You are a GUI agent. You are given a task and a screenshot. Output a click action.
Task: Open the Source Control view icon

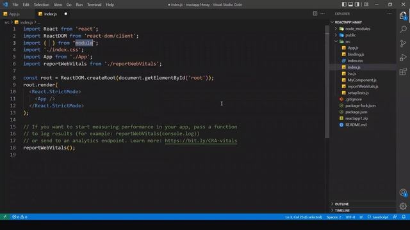click(403, 43)
